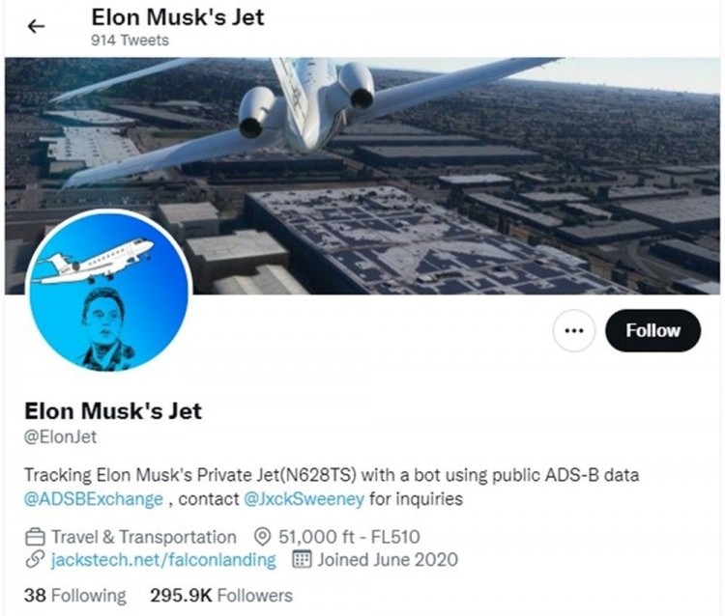The width and height of the screenshot is (725, 616).
Task: Open the three-dot more options button
Action: click(x=574, y=331)
